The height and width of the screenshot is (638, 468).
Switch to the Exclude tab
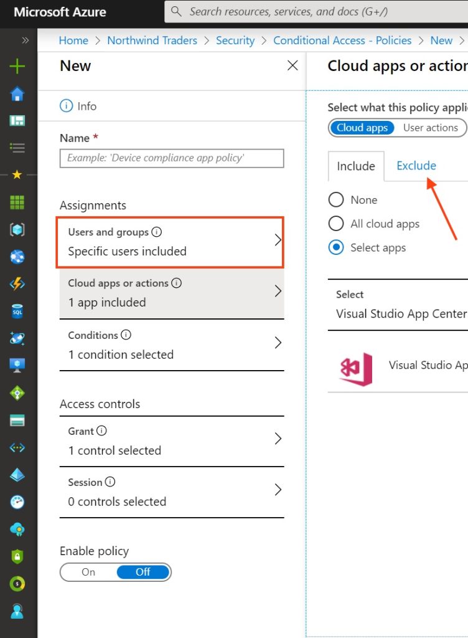[416, 166]
